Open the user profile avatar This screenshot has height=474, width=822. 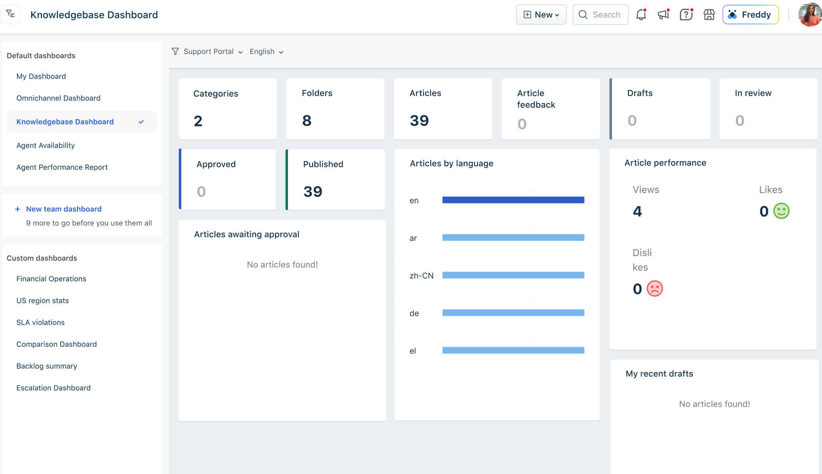tap(810, 15)
